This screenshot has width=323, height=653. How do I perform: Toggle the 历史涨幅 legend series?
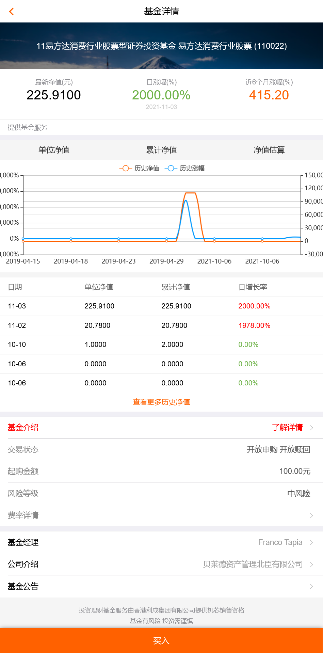tap(185, 168)
